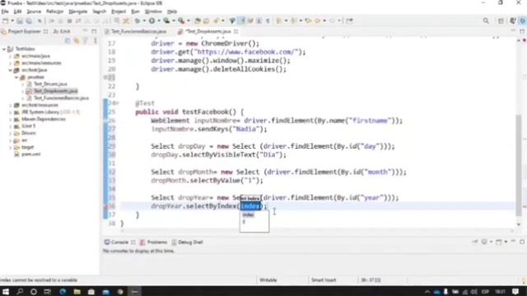Toggle Link with Editor in Project Explorer

(x=77, y=40)
